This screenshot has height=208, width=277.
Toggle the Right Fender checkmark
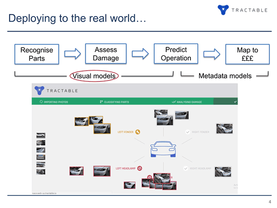point(187,132)
